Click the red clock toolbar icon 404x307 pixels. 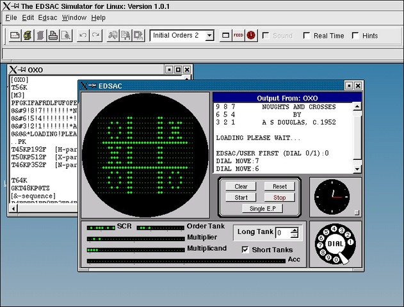click(x=251, y=36)
